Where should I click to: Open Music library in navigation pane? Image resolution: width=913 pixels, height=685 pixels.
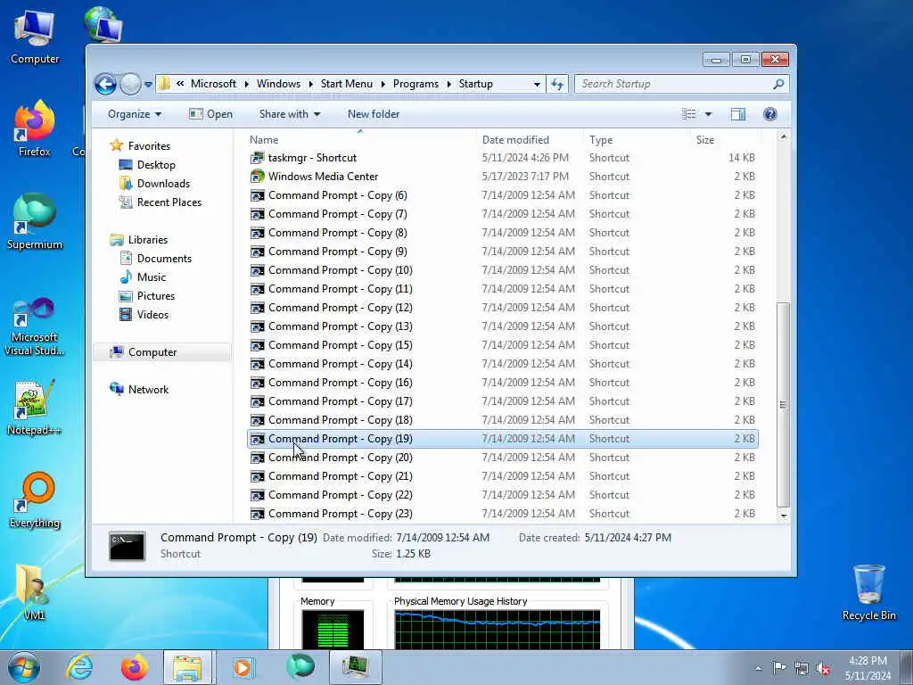coord(151,277)
